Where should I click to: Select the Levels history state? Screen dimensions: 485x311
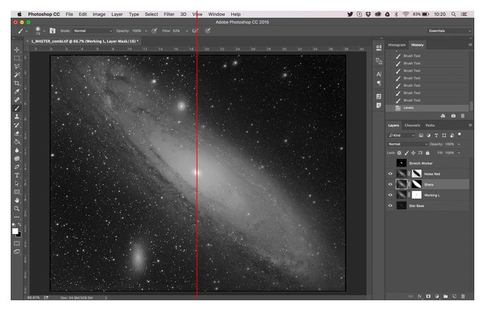(x=427, y=108)
